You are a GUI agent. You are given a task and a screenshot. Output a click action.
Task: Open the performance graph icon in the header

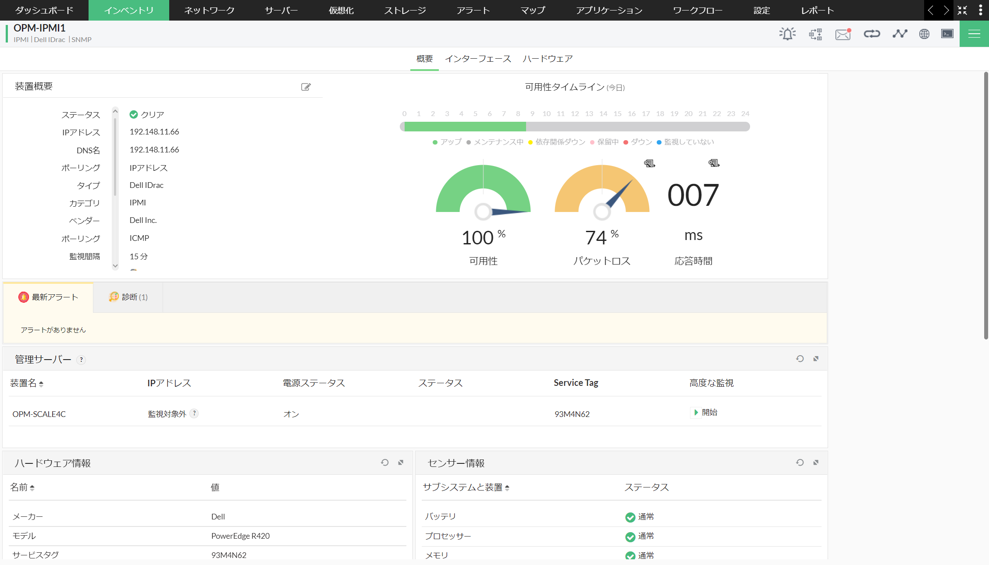(900, 33)
